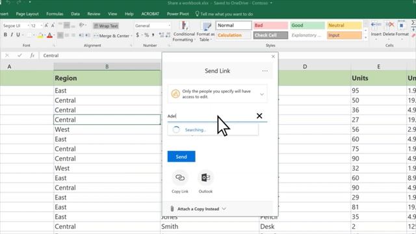Open the Power Pivot tab

click(177, 14)
